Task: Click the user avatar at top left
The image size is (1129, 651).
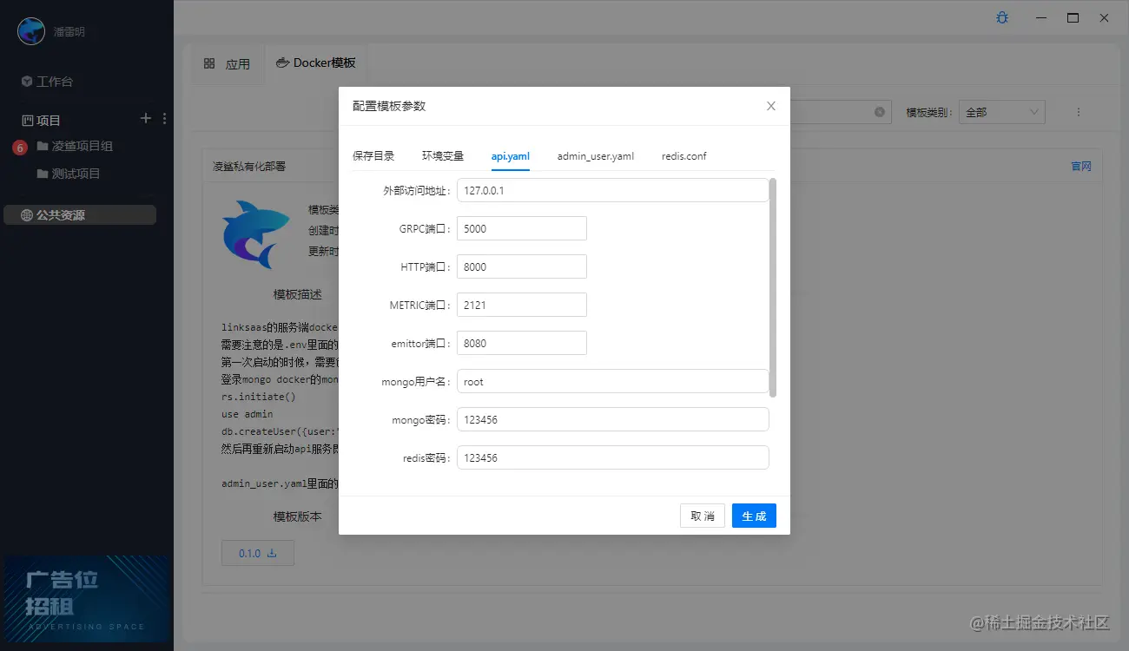Action: point(31,31)
